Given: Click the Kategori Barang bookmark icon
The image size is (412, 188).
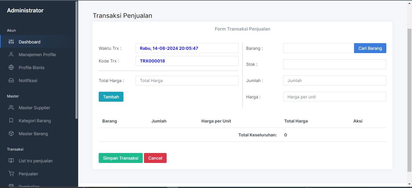Looking at the screenshot, I should (11, 121).
